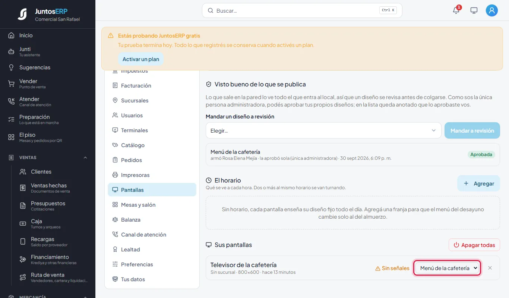
Task: Click the monitor icon in top bar
Action: click(x=474, y=10)
